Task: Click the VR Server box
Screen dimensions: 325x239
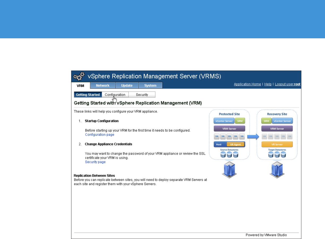Action: click(277, 145)
